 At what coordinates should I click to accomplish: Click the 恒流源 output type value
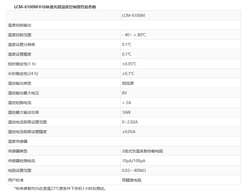tap(128, 83)
